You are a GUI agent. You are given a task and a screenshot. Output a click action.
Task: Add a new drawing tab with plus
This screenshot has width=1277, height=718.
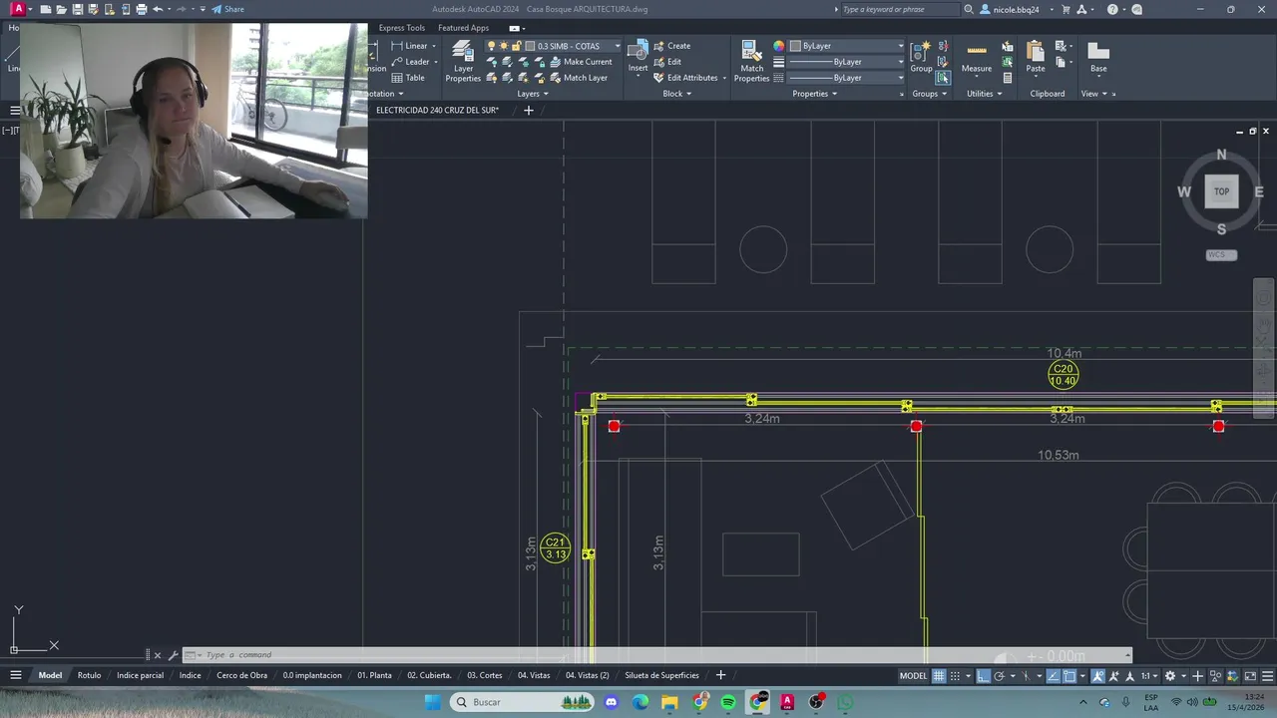click(529, 110)
